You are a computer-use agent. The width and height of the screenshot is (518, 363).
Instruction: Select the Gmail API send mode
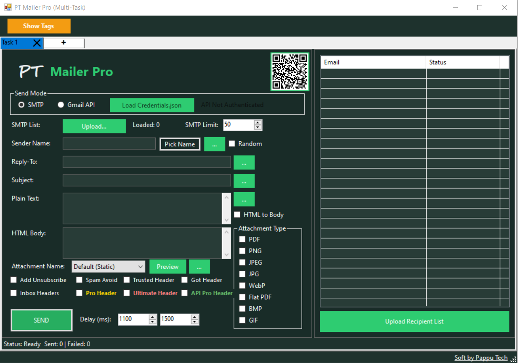tap(61, 105)
